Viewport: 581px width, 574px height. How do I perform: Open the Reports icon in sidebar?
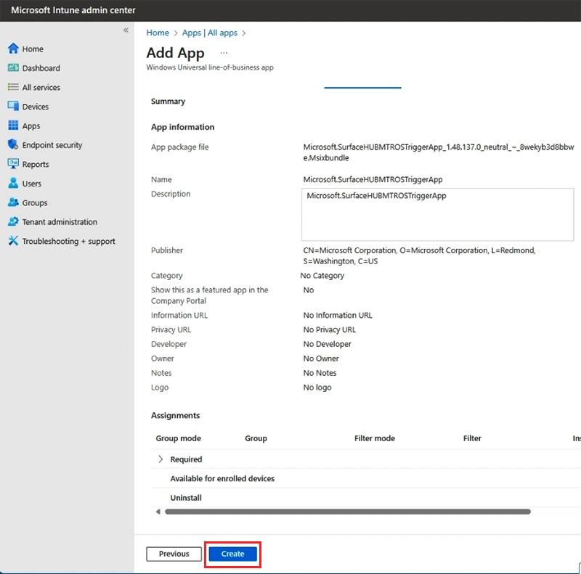tap(13, 164)
